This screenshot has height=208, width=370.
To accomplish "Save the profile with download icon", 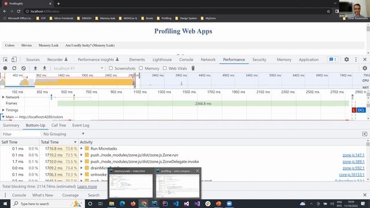I will pyautogui.click(x=45, y=68).
